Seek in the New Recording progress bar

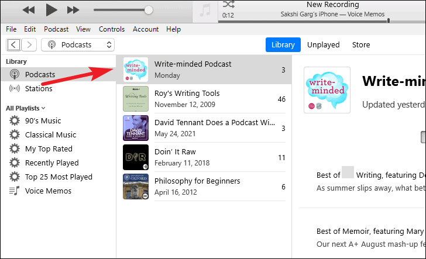click(x=322, y=20)
